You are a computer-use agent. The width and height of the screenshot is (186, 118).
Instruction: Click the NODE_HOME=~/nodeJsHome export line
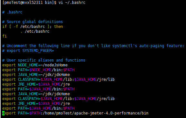click(x=35, y=65)
